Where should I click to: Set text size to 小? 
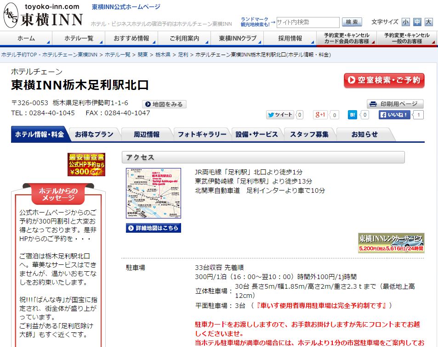coord(405,22)
